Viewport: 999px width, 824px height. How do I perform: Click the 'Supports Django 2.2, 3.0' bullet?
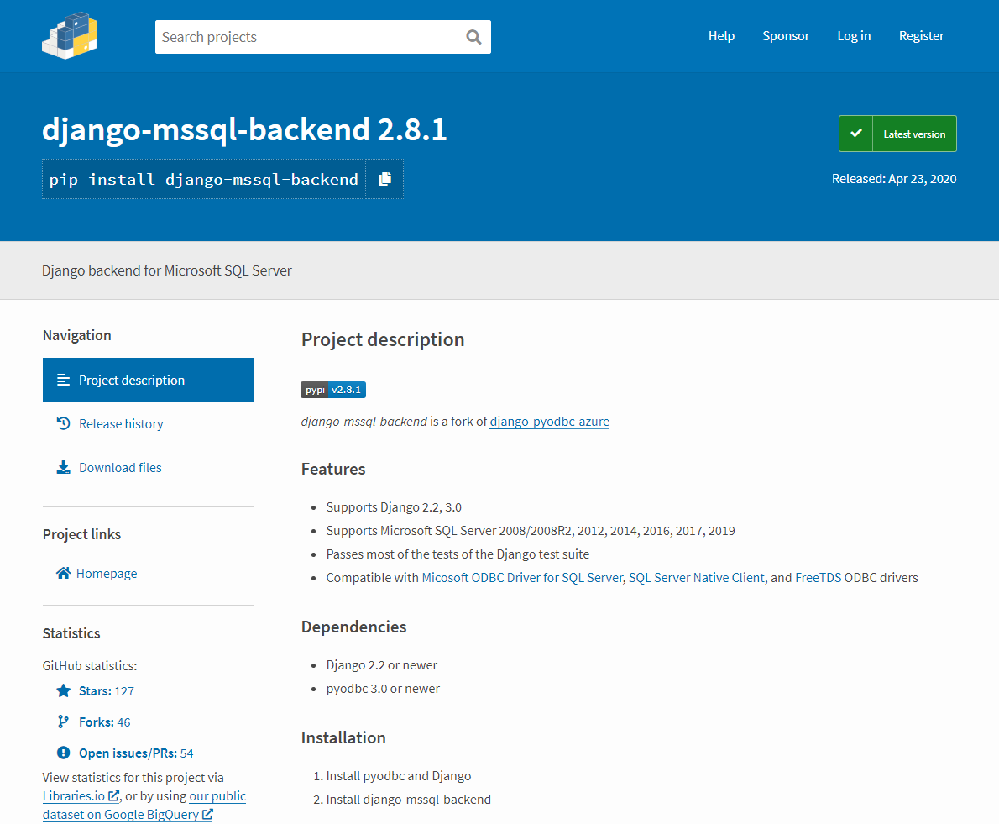pyautogui.click(x=394, y=507)
